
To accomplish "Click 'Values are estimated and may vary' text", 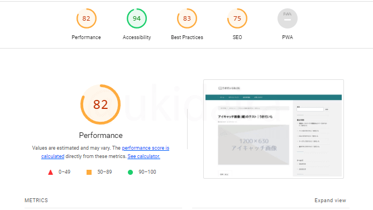I will point(71,148).
